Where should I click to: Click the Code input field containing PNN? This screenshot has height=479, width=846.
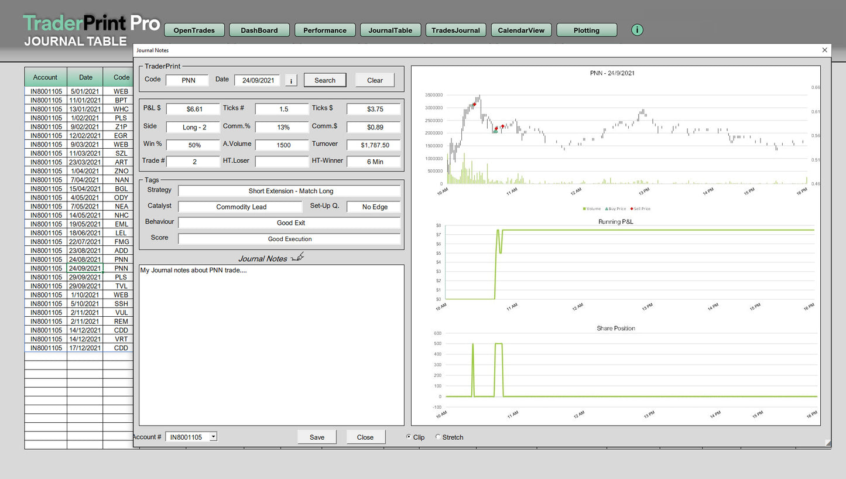(187, 80)
